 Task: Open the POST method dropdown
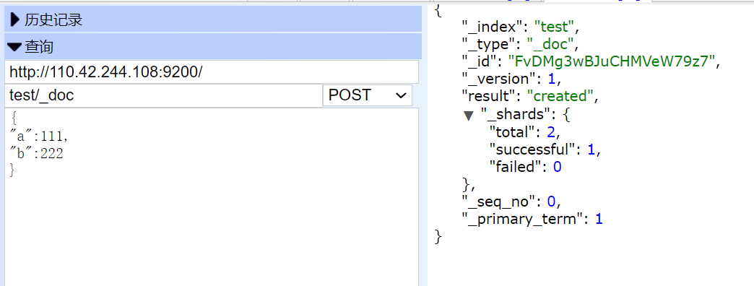368,95
